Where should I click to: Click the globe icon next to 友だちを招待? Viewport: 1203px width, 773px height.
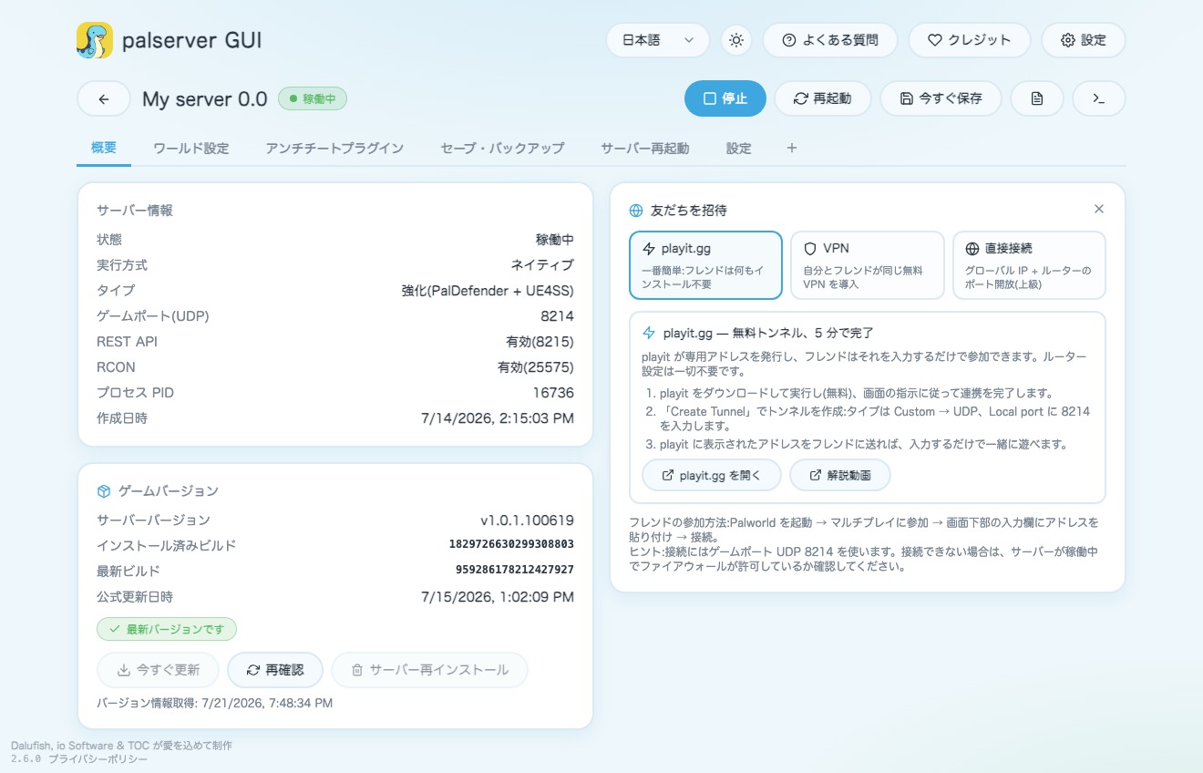pyautogui.click(x=636, y=211)
